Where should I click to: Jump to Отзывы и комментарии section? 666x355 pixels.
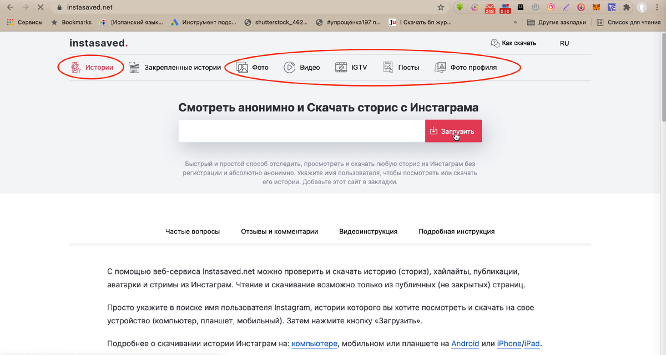(279, 231)
